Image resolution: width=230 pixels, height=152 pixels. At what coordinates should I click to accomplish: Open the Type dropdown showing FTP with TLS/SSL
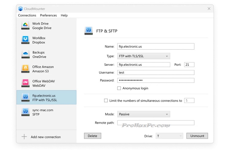point(144,56)
